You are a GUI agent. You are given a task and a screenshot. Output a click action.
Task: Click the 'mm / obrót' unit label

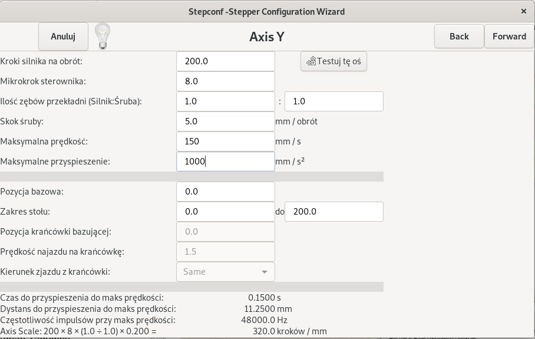[x=296, y=121]
